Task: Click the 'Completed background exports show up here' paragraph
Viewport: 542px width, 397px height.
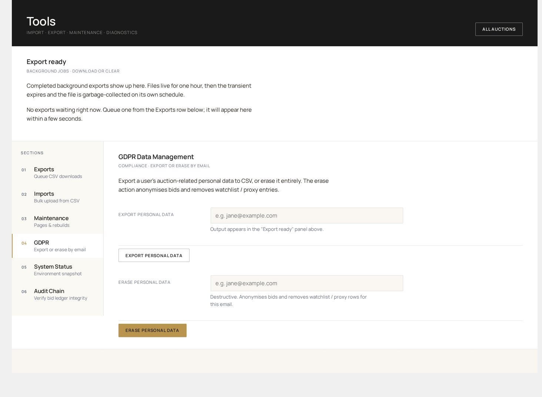Action: click(x=139, y=90)
